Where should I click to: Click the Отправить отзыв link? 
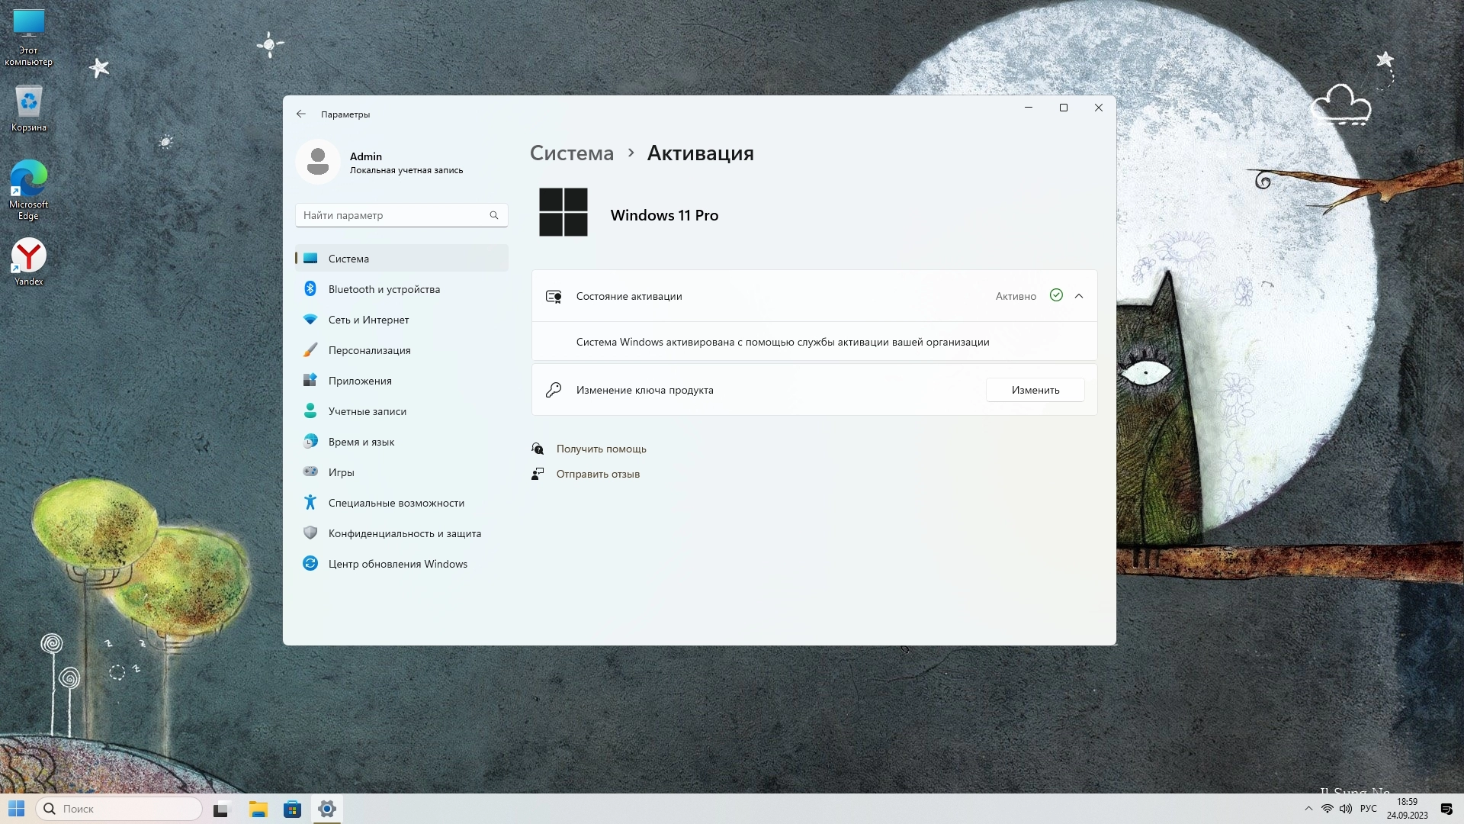(x=597, y=474)
